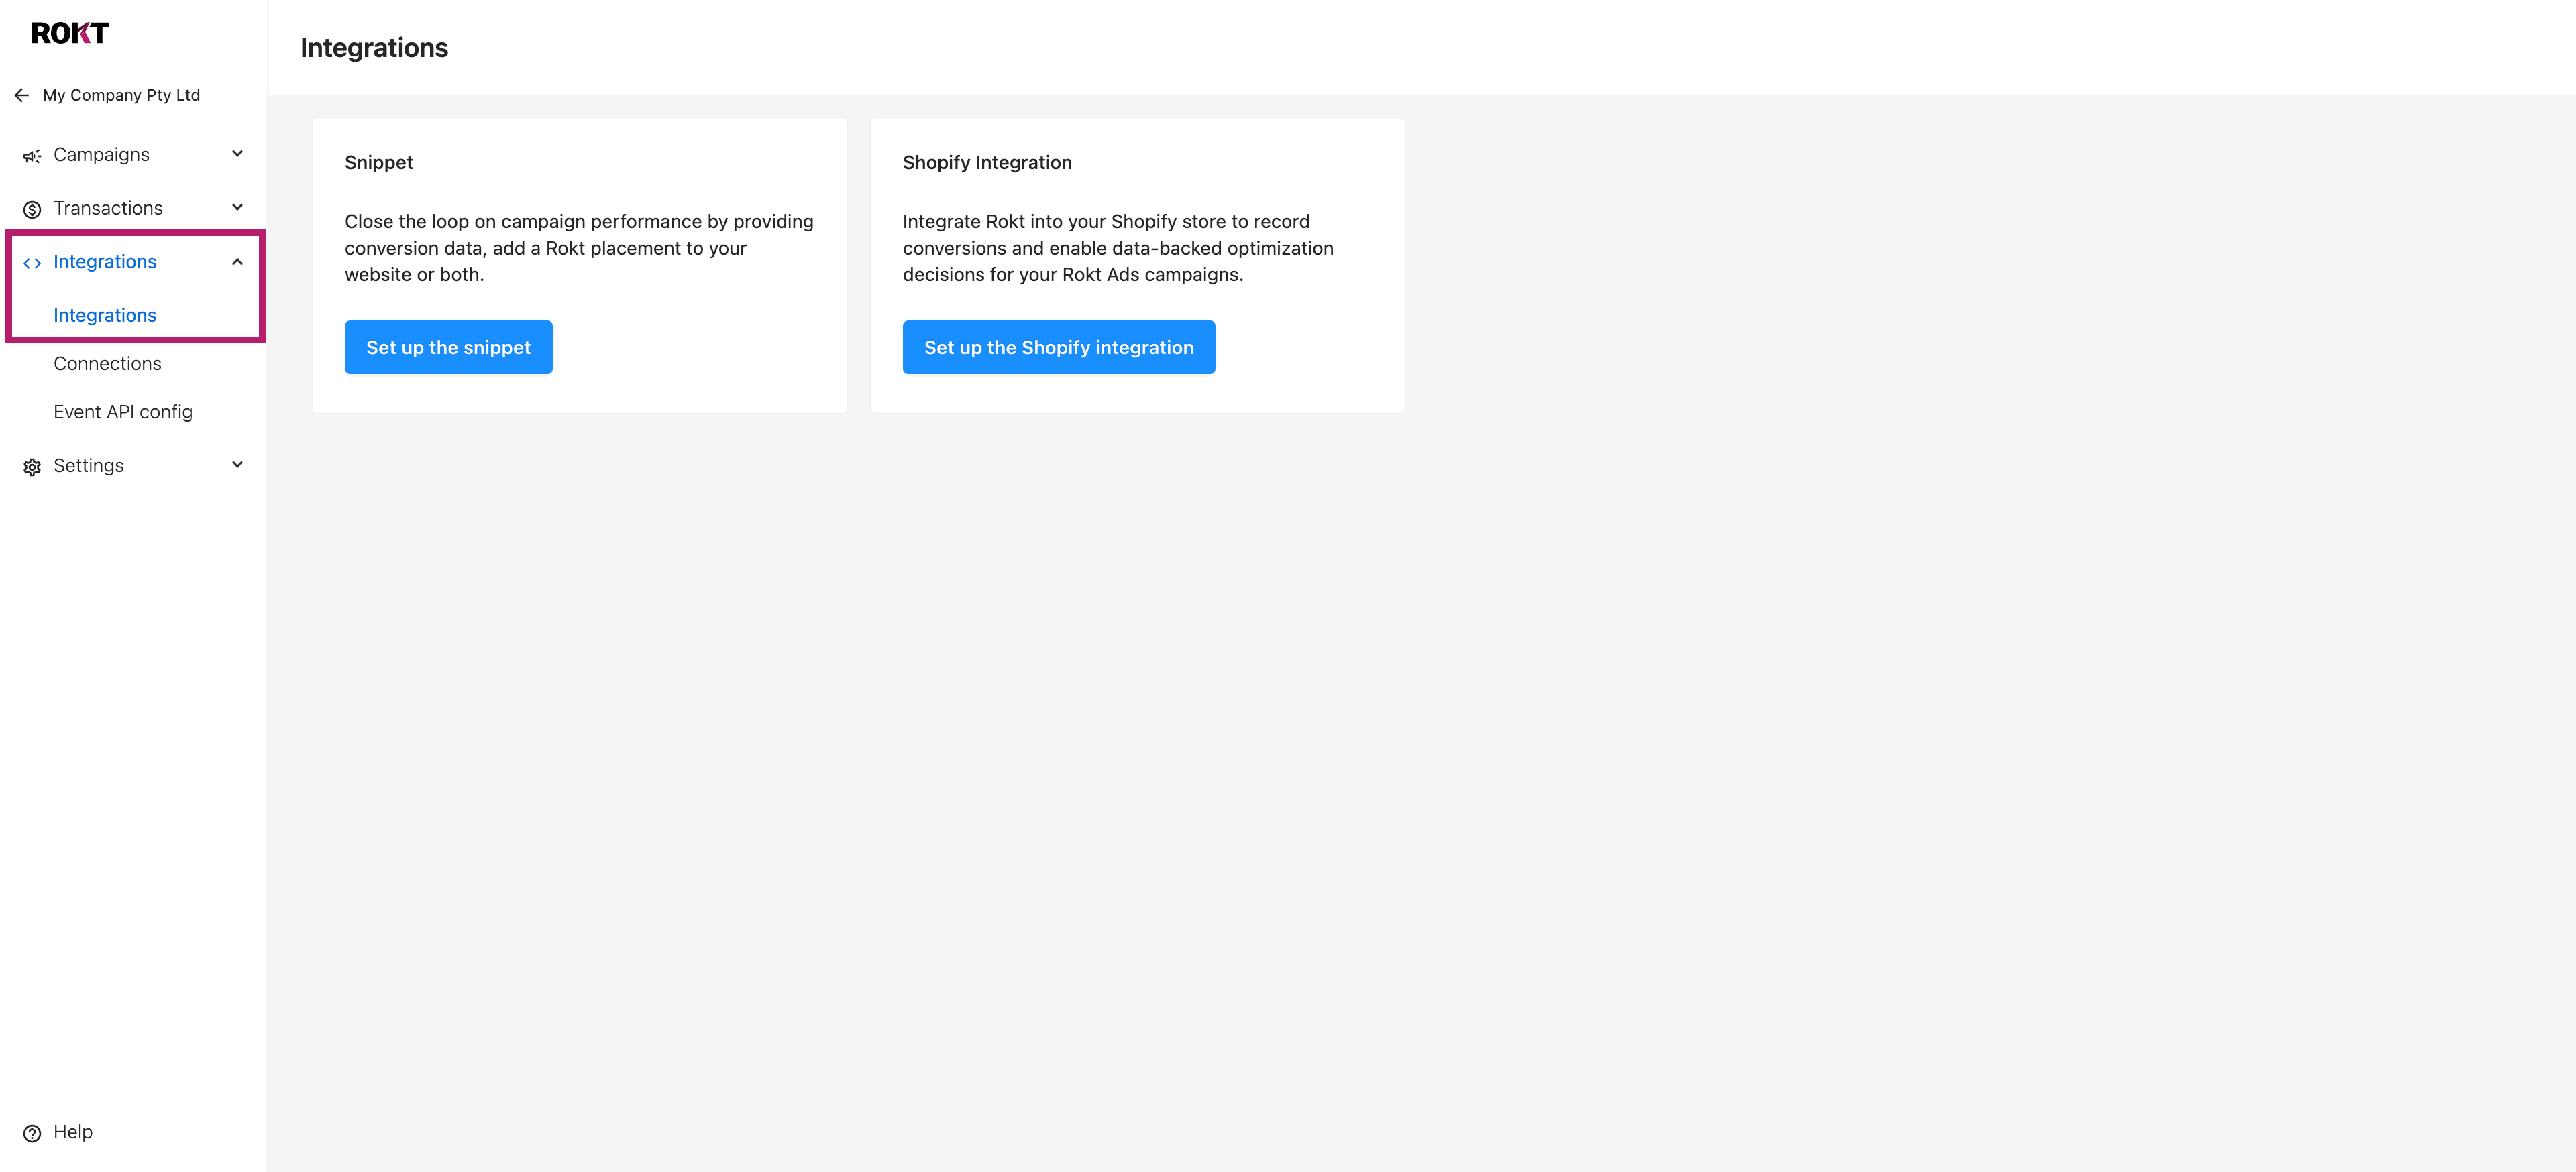The image size is (2576, 1172).
Task: Expand the Campaigns menu chevron
Action: 237,154
